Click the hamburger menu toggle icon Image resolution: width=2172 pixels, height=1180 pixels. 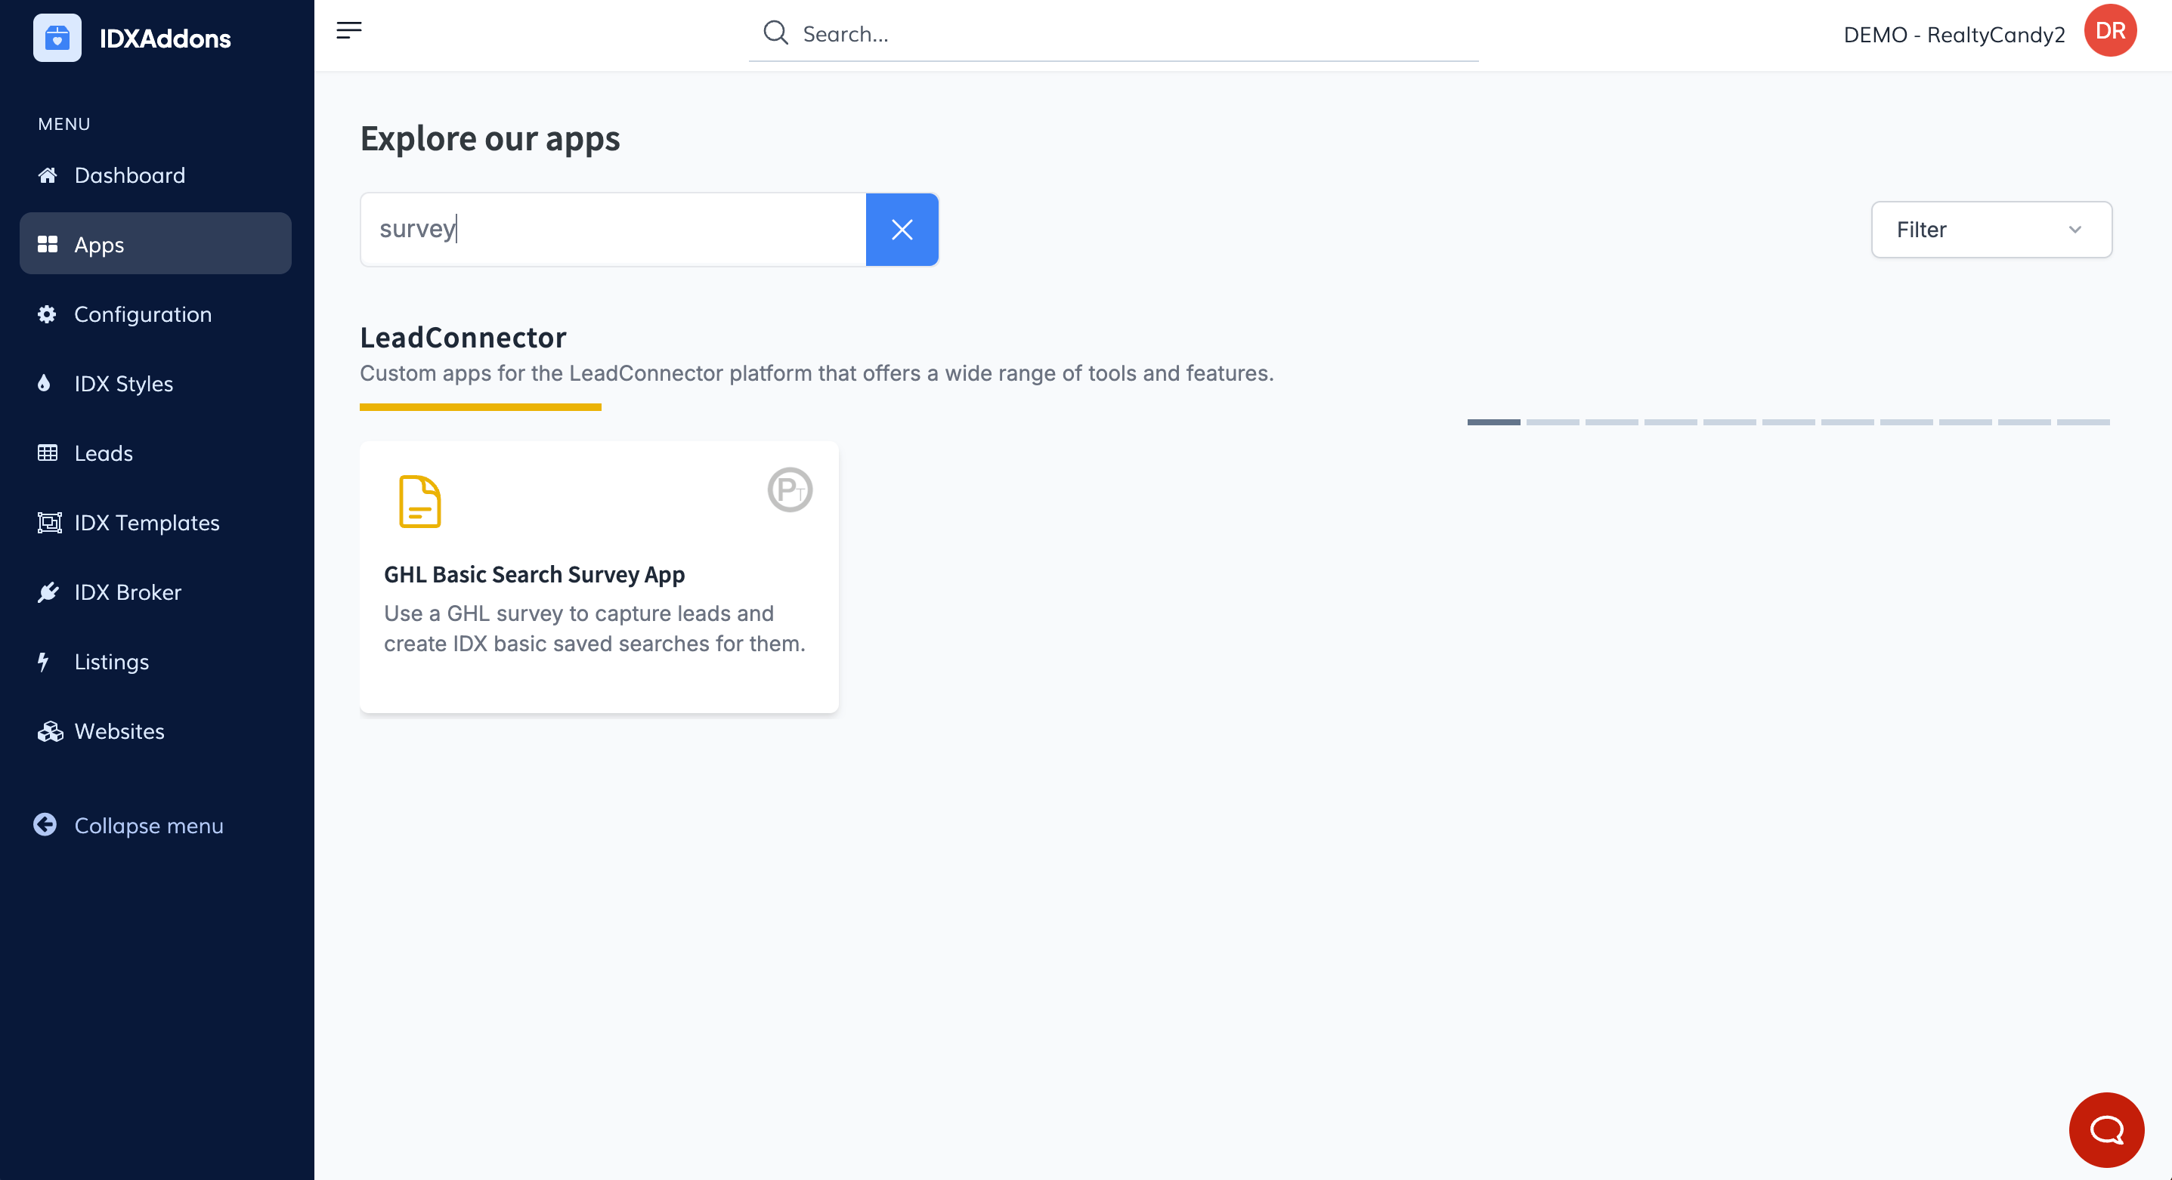coord(348,31)
